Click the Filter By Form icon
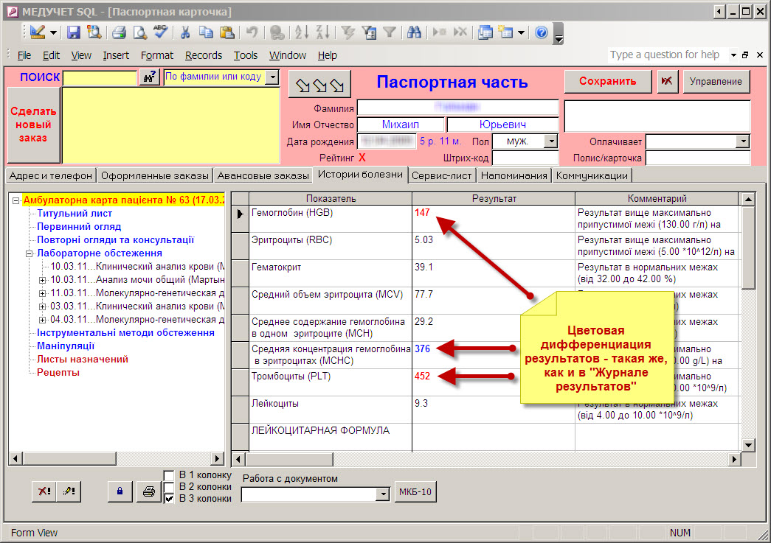Image resolution: width=771 pixels, height=543 pixels. pyautogui.click(x=369, y=32)
